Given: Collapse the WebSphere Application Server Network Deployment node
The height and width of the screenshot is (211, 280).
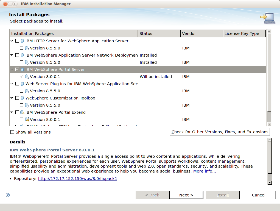Looking at the screenshot, I should pos(12,55).
